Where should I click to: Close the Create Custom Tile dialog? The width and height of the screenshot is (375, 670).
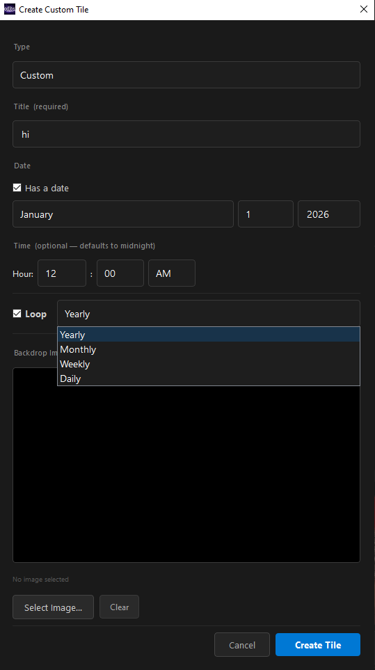[363, 9]
